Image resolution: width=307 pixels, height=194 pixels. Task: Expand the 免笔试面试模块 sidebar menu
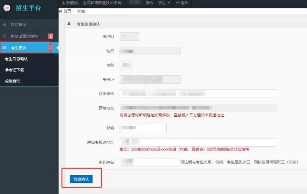click(x=24, y=36)
